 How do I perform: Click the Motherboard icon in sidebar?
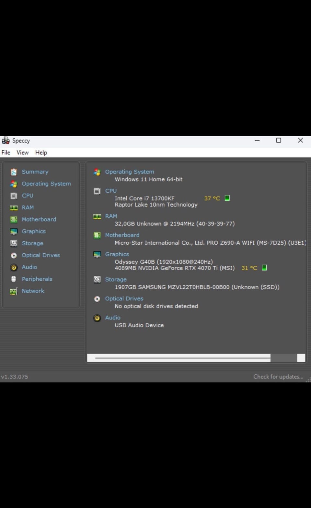(x=14, y=220)
